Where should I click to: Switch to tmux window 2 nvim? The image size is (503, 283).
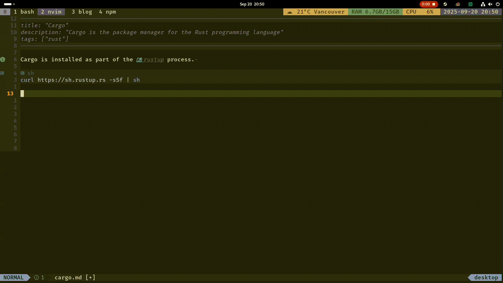click(x=51, y=12)
